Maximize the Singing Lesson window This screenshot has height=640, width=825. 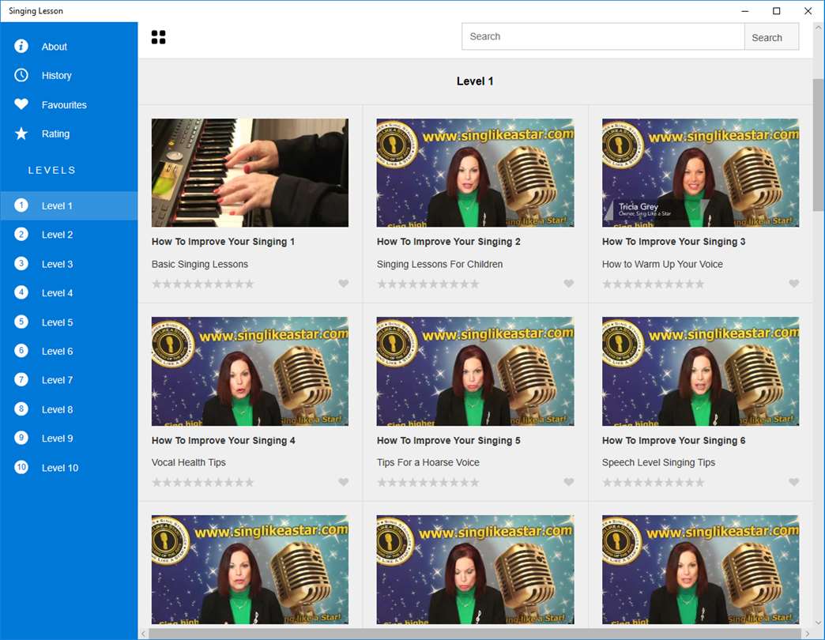[x=777, y=11]
